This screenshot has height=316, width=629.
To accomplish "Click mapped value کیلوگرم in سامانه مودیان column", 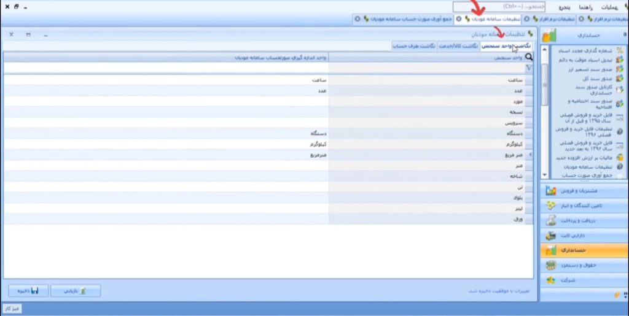I will (318, 144).
